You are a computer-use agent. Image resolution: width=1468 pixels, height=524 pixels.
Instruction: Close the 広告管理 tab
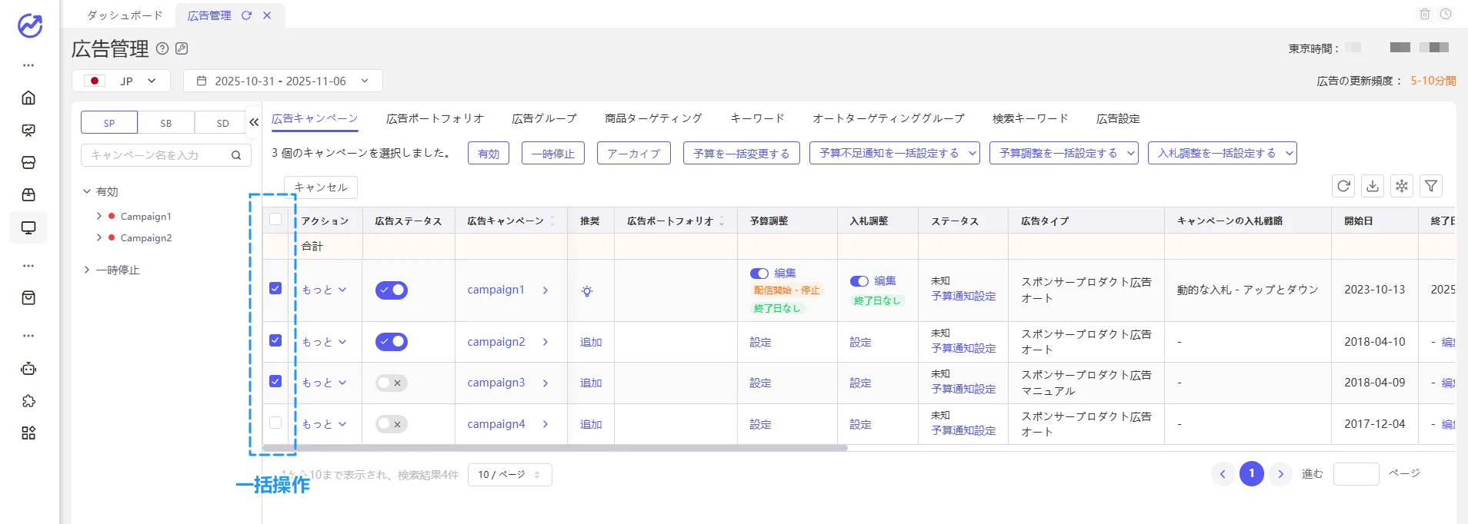click(267, 15)
